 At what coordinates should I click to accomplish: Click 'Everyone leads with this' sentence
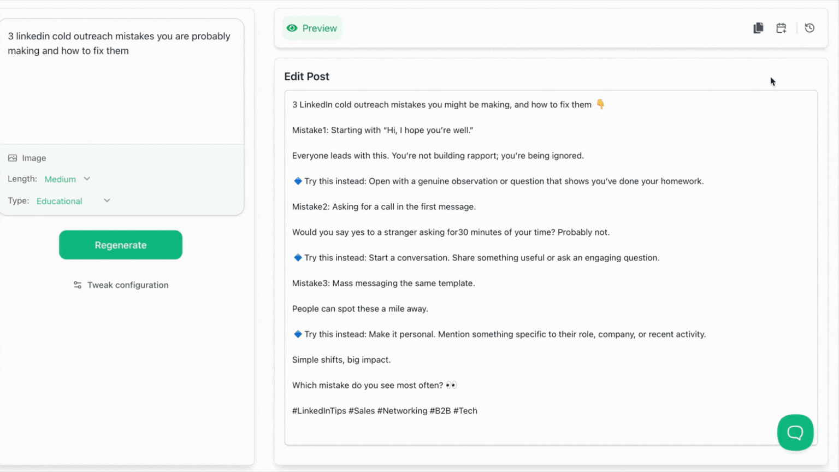click(438, 156)
